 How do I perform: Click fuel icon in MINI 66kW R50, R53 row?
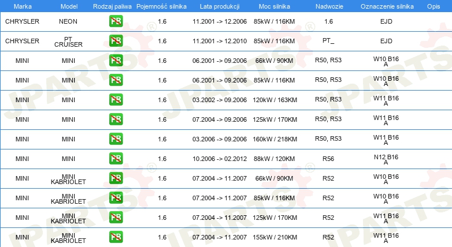[116, 60]
